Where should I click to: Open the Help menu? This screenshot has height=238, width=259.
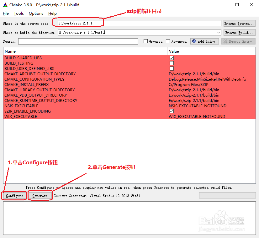(52, 13)
